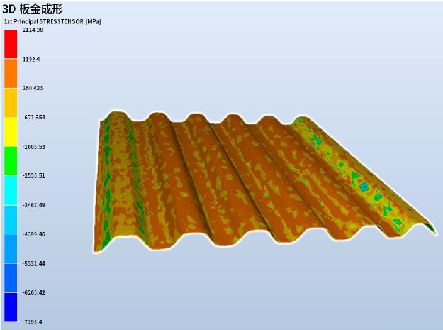Select the green legend color band
Screen dimensions: 443x330
(11, 161)
